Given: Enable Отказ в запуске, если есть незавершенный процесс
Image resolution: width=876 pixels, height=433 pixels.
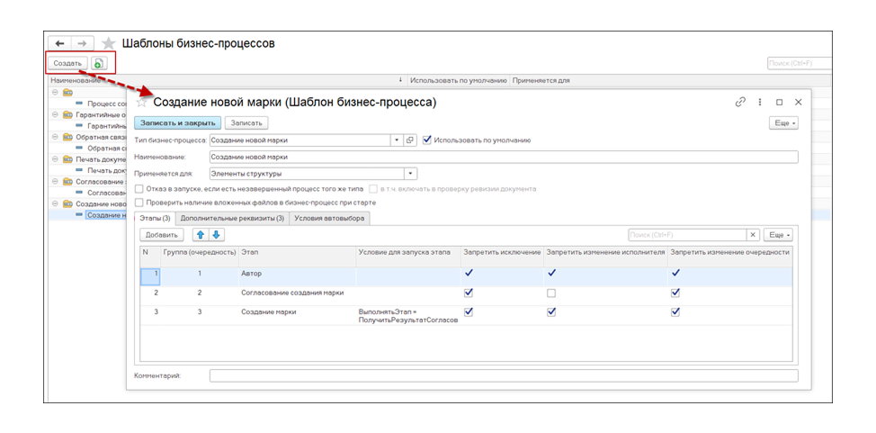Looking at the screenshot, I should click(139, 188).
